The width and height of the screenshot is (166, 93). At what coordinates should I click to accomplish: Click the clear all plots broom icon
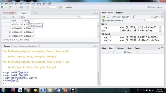coord(143,52)
